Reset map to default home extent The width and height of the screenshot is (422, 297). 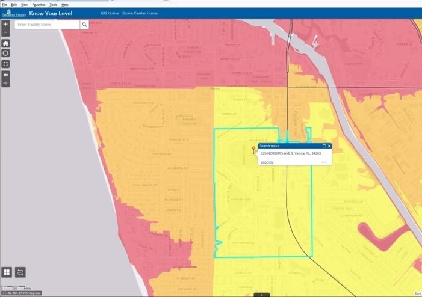[5, 43]
